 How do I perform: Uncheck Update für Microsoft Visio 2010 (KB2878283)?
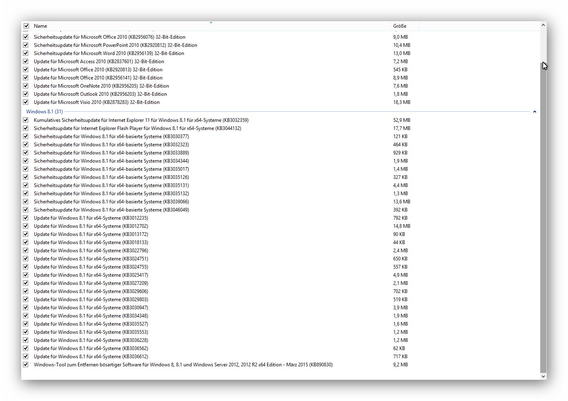(x=26, y=102)
